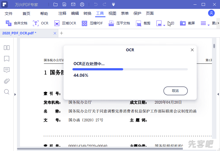
Task: Open the bookmarks panel icon
Action: pos(7,59)
